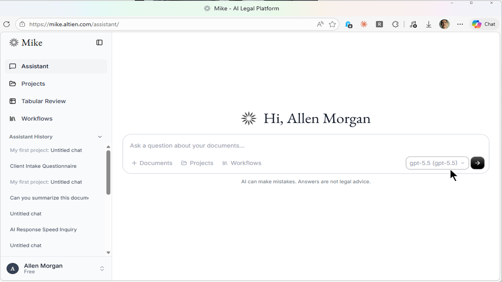The image size is (502, 282).
Task: Click the site info lock icon
Action: point(22,24)
